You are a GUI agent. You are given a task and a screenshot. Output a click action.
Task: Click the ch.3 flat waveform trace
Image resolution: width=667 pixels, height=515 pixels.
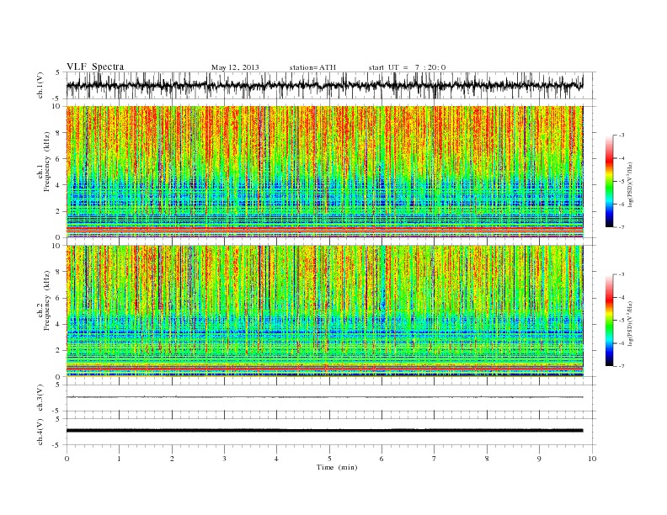click(x=325, y=397)
